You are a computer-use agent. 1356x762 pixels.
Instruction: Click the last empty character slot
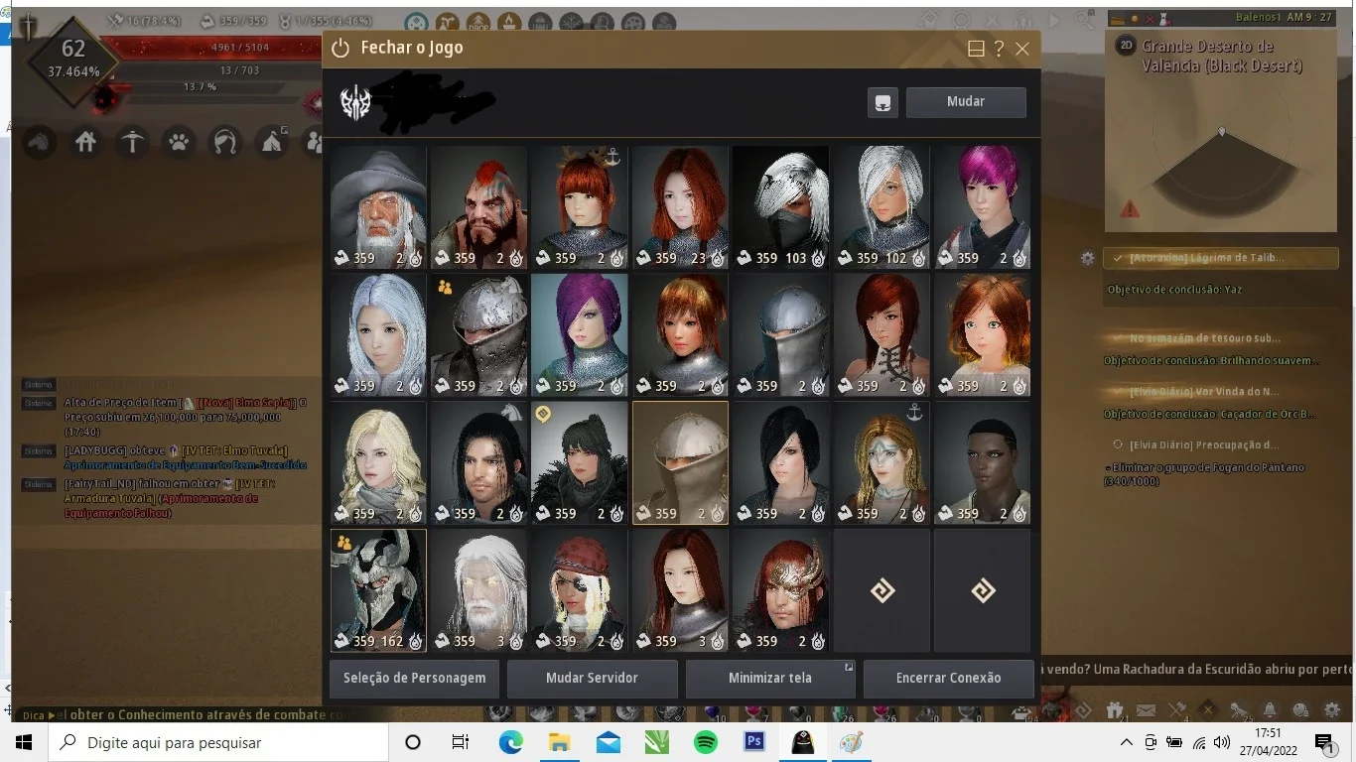tap(983, 590)
